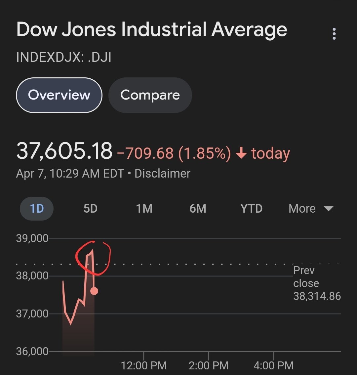This screenshot has height=375, width=357.
Task: Select the 6M time range
Action: (198, 209)
